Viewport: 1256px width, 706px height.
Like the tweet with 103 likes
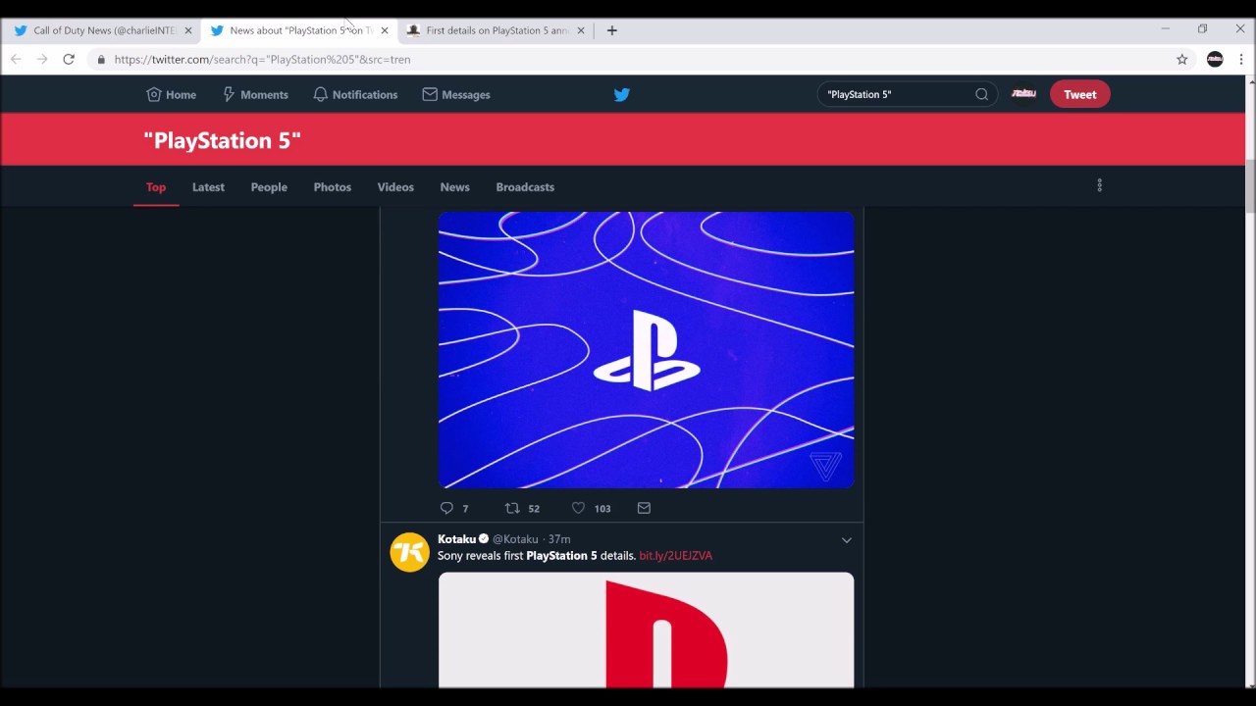pyautogui.click(x=578, y=508)
